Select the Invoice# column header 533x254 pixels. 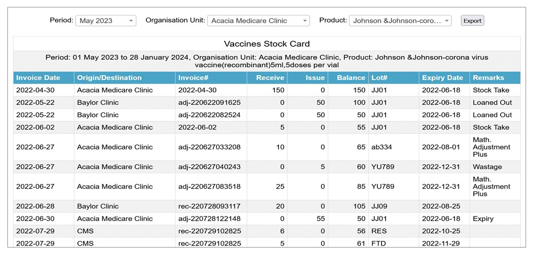(194, 78)
